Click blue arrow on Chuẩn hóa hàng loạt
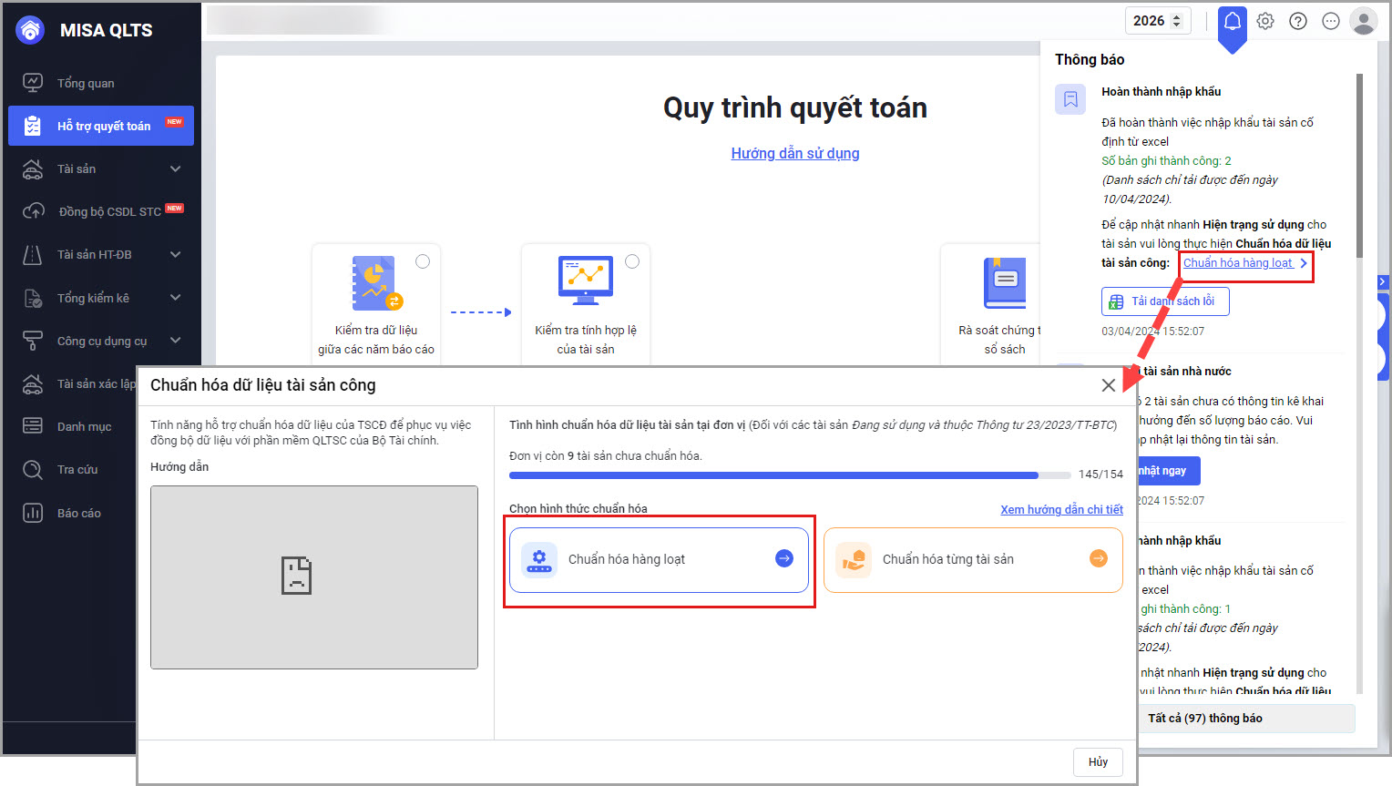 coord(783,559)
